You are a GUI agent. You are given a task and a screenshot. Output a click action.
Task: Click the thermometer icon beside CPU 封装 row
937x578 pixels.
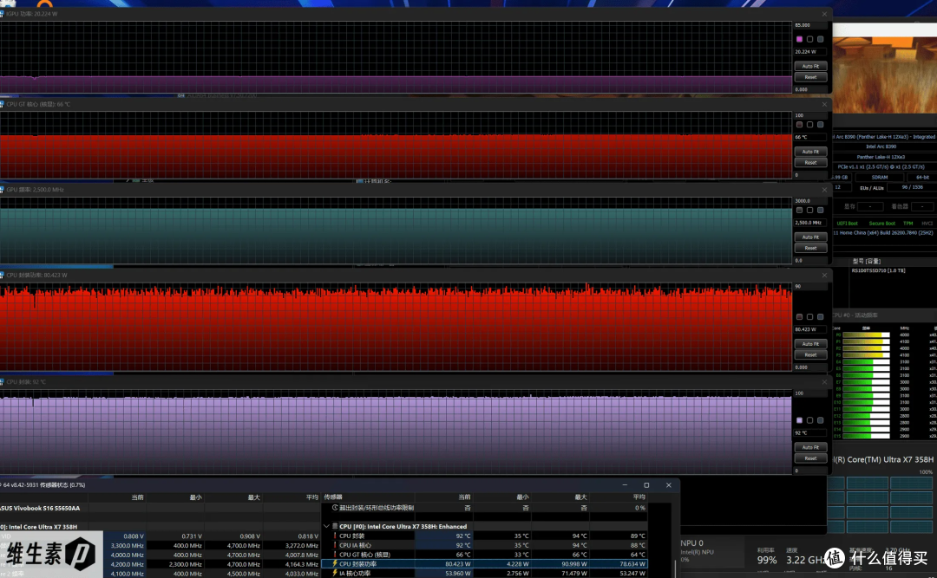(x=335, y=536)
